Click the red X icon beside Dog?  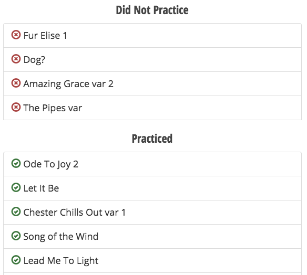click(16, 59)
